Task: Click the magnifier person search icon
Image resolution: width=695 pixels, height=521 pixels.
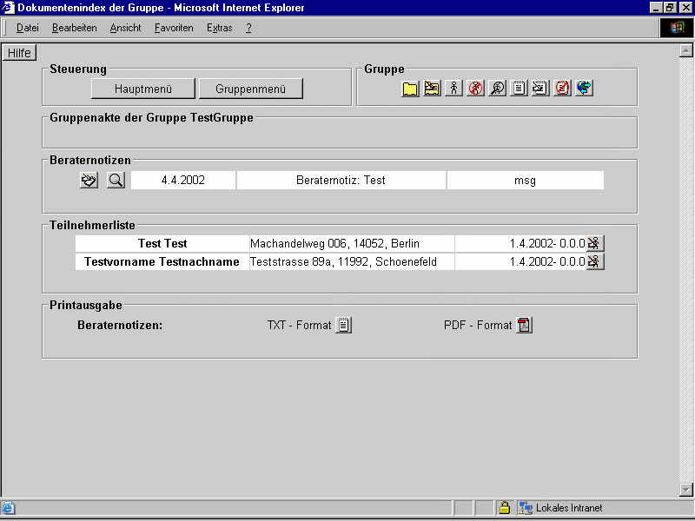Action: tap(497, 89)
